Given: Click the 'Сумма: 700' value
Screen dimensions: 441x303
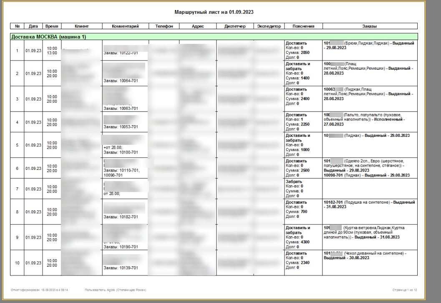Looking at the screenshot, I should pos(297,212).
